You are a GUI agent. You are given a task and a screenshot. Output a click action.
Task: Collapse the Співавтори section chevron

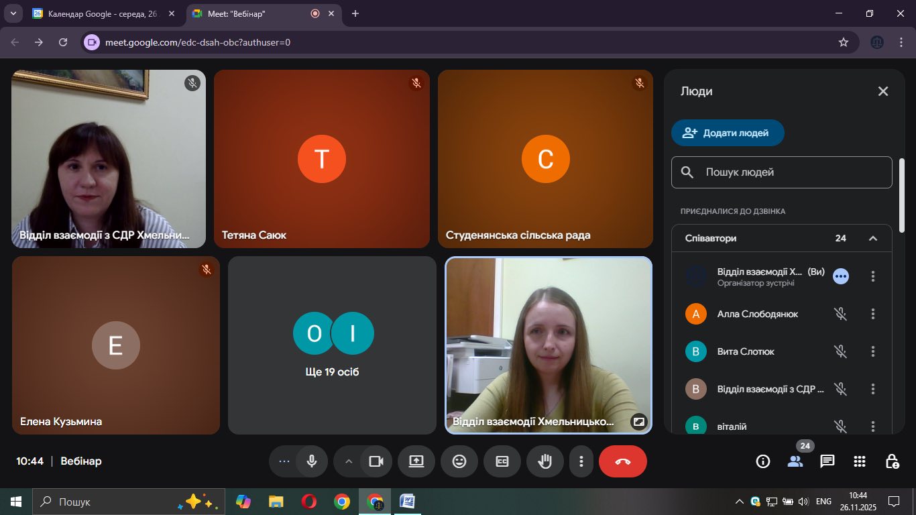pyautogui.click(x=873, y=239)
